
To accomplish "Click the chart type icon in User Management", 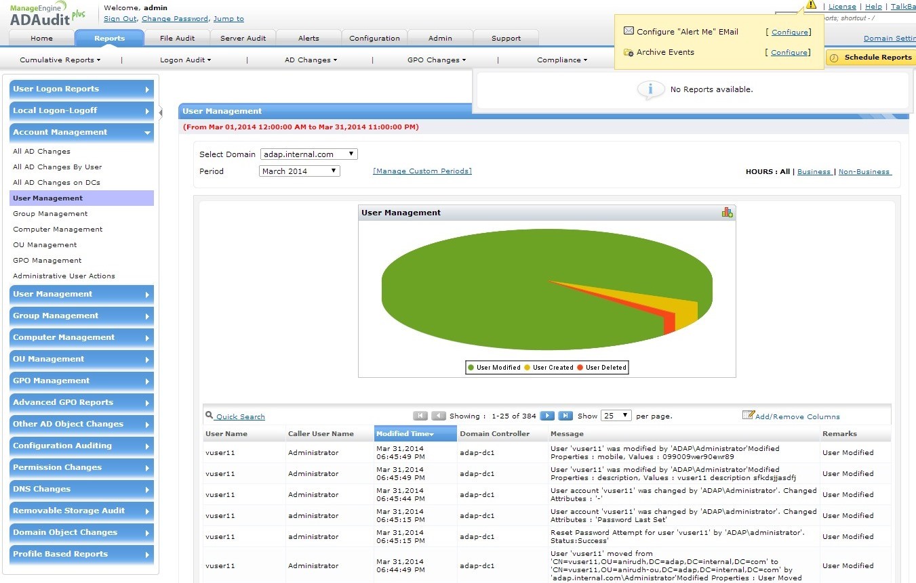I will click(727, 213).
